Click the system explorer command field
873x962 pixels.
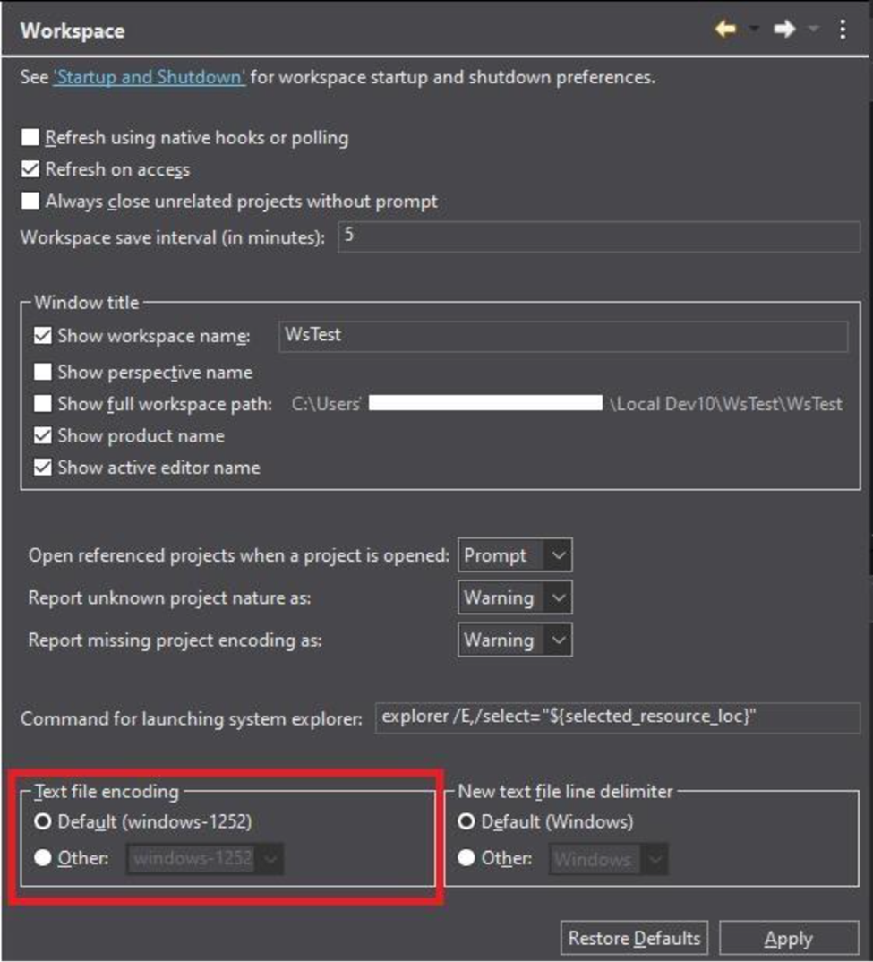coord(616,717)
